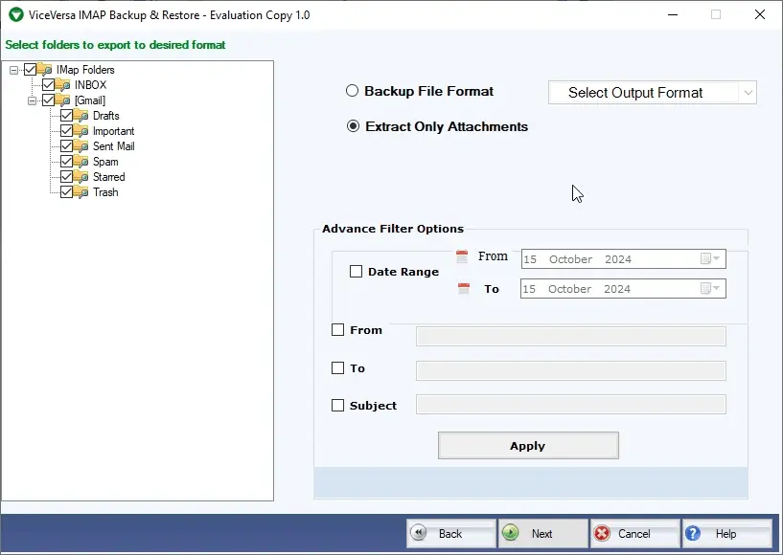The width and height of the screenshot is (783, 555).
Task: Enable the To recipient filter checkbox
Action: 337,368
